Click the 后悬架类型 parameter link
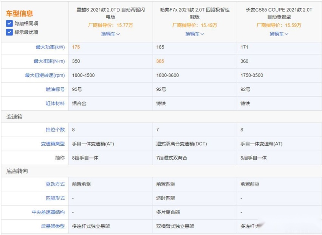 click(53, 226)
